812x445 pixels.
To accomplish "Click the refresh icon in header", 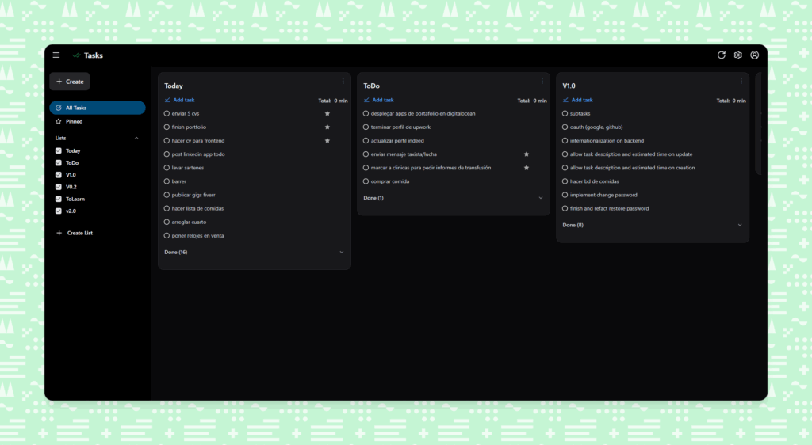I will [x=721, y=55].
